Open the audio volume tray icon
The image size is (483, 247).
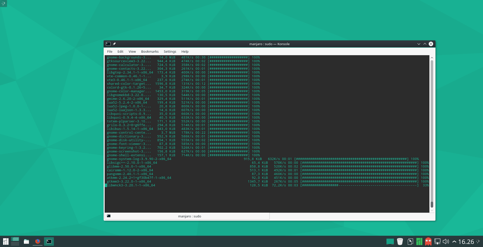click(446, 241)
